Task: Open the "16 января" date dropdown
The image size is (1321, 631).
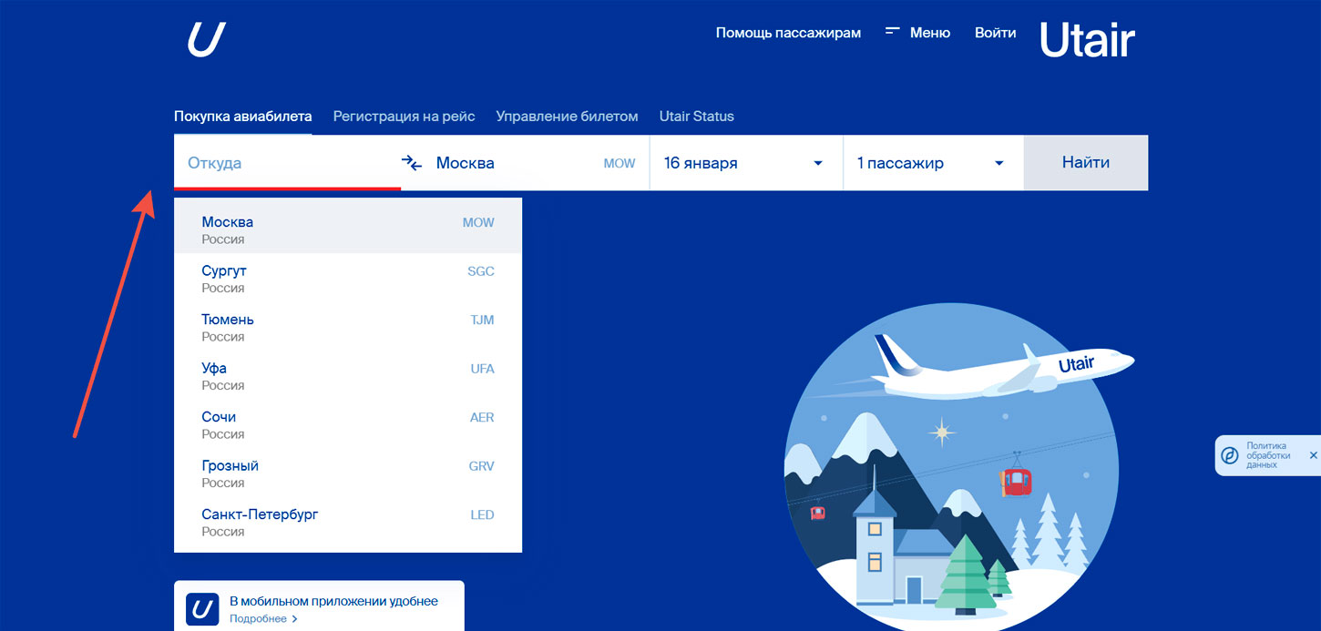Action: 745,162
